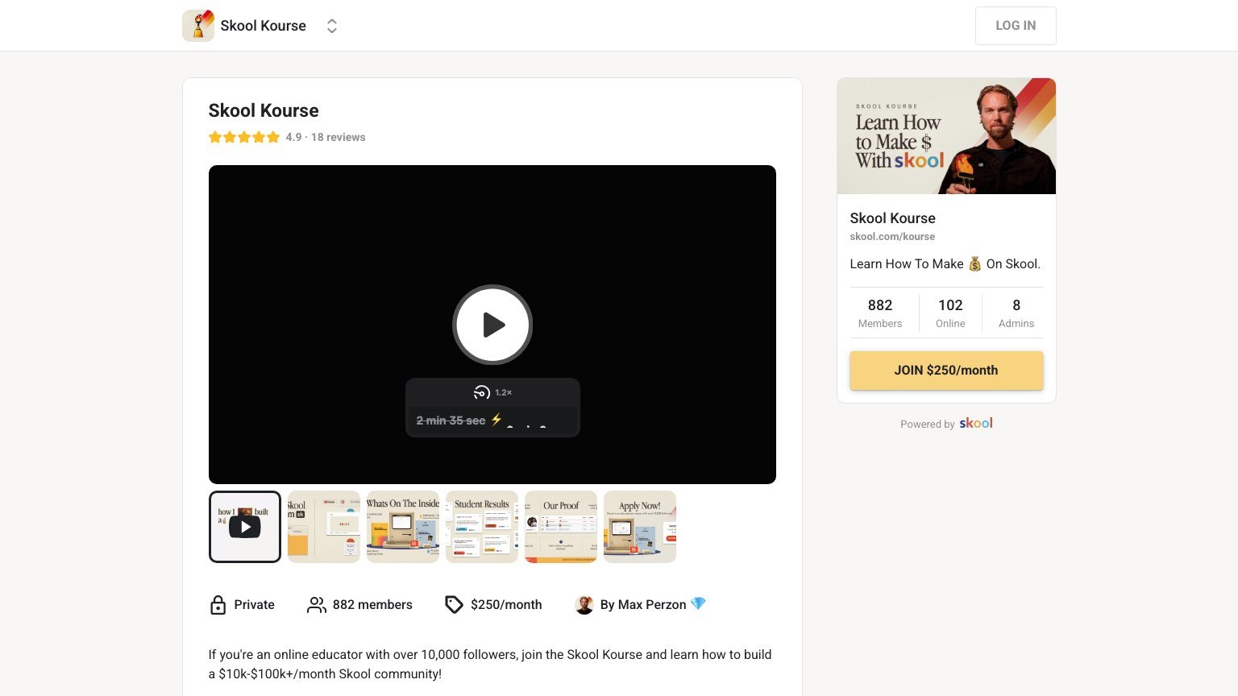The image size is (1238, 696).
Task: Click the '8 Admins' stat
Action: point(1016,313)
